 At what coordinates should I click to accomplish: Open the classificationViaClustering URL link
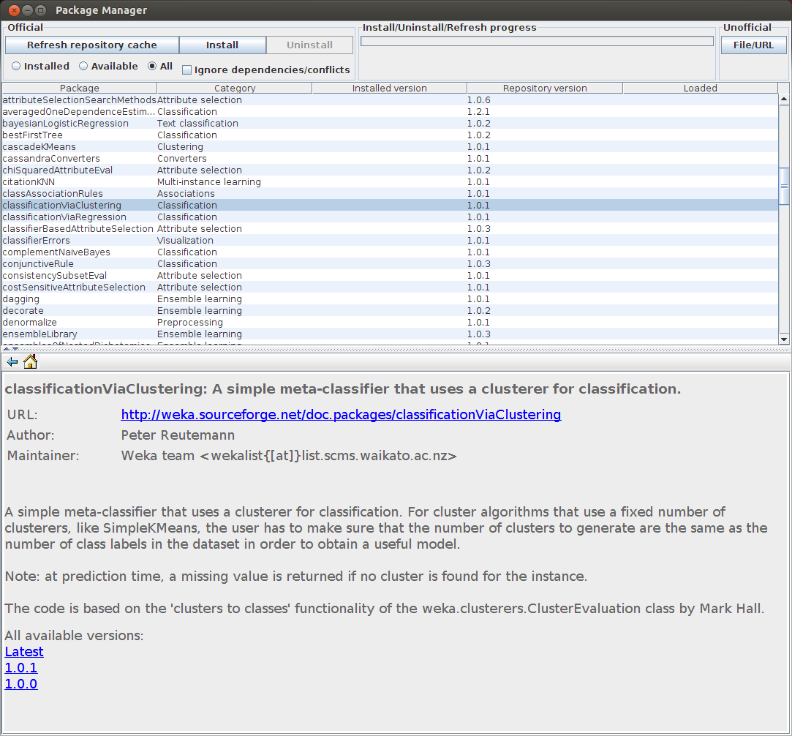click(341, 415)
